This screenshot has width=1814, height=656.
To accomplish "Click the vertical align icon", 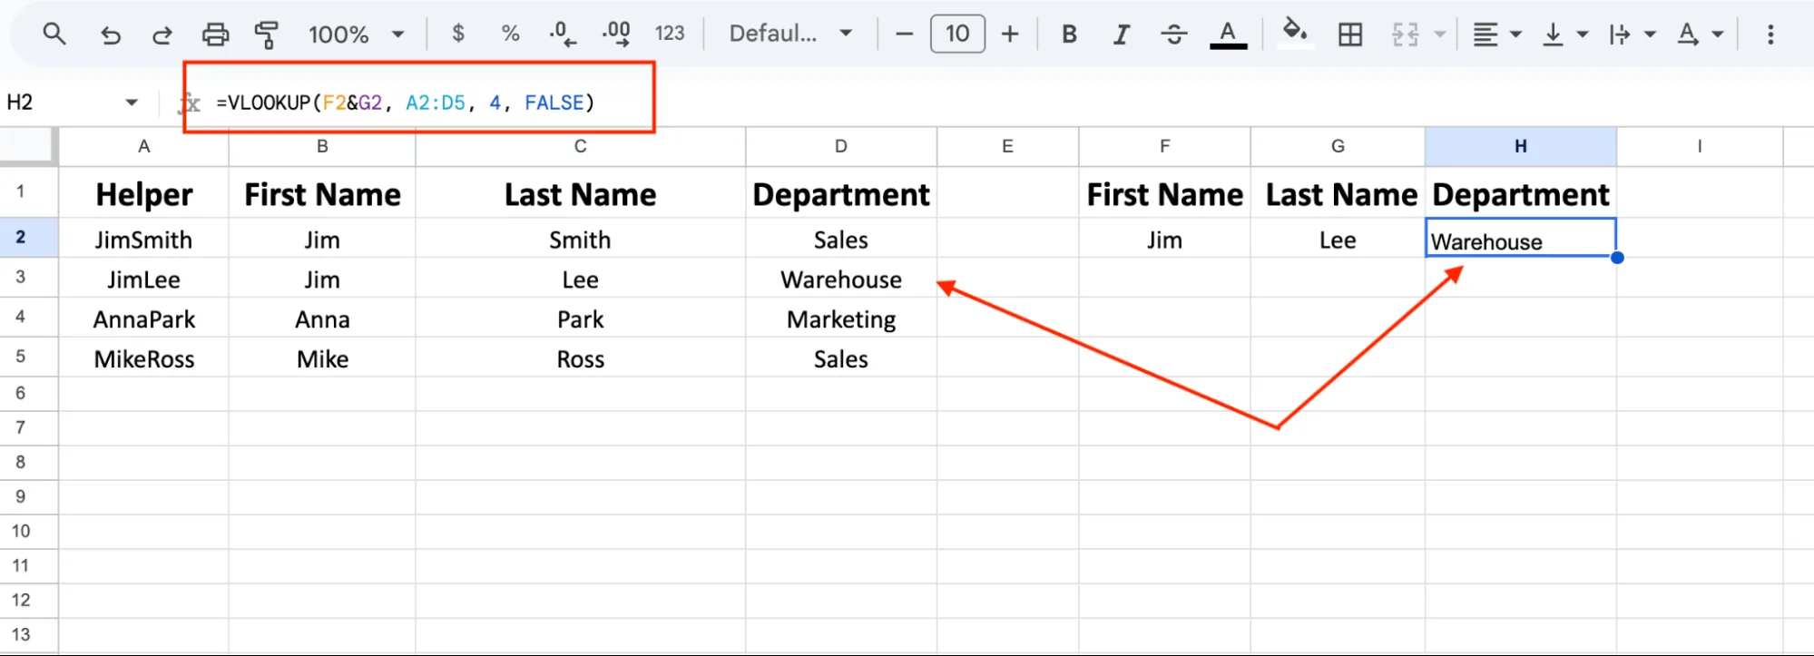I will pyautogui.click(x=1553, y=34).
